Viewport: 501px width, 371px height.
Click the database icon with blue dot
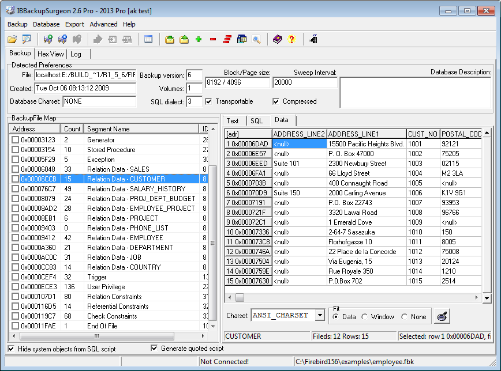[x=62, y=40]
